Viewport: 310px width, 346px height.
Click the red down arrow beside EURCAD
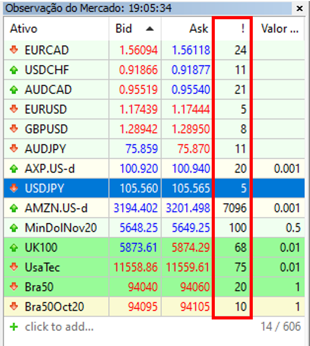[x=14, y=50]
